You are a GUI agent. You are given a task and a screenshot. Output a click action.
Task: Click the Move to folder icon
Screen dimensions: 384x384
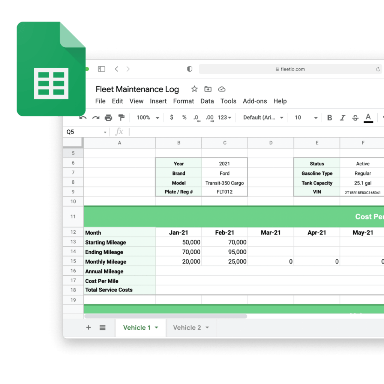tap(208, 89)
